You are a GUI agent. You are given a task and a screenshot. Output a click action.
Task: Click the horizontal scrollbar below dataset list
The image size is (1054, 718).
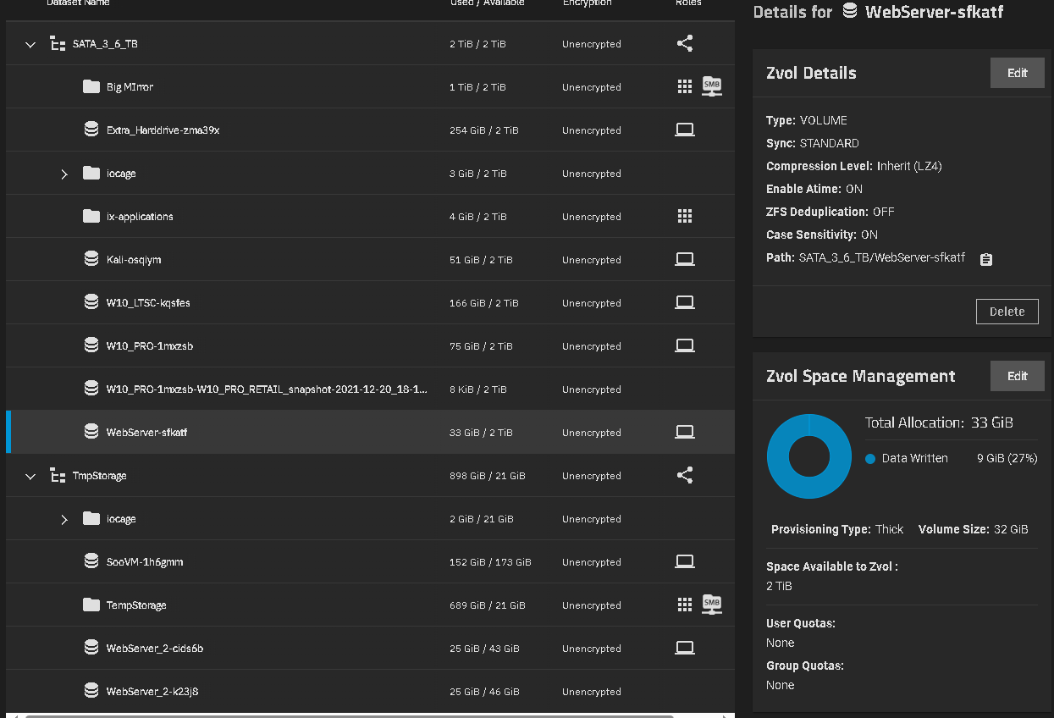[x=350, y=715]
